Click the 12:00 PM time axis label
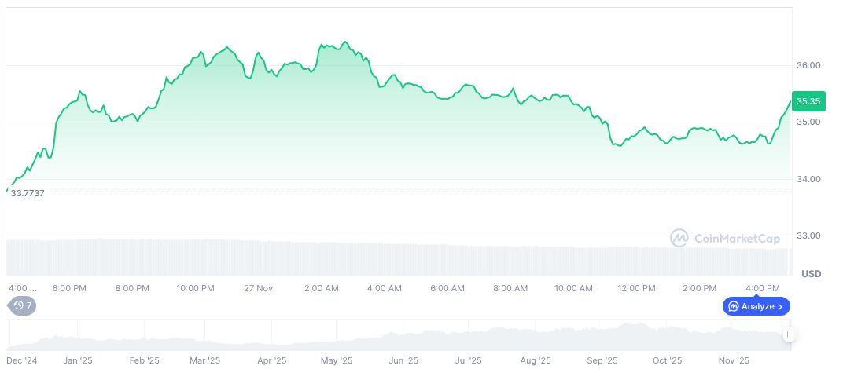This screenshot has width=843, height=369. (636, 288)
